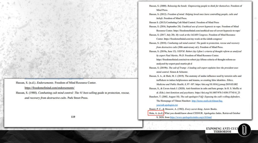
Task: Click the doi.org/10.1016/j.jemep.2019.03.002 text
Action: (216, 84)
